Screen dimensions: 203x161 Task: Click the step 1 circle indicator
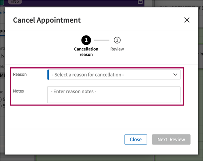pyautogui.click(x=86, y=40)
